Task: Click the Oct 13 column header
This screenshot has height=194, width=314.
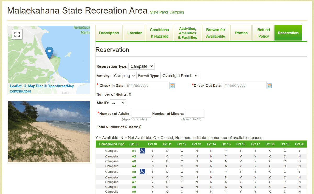Action: pyautogui.click(x=197, y=144)
